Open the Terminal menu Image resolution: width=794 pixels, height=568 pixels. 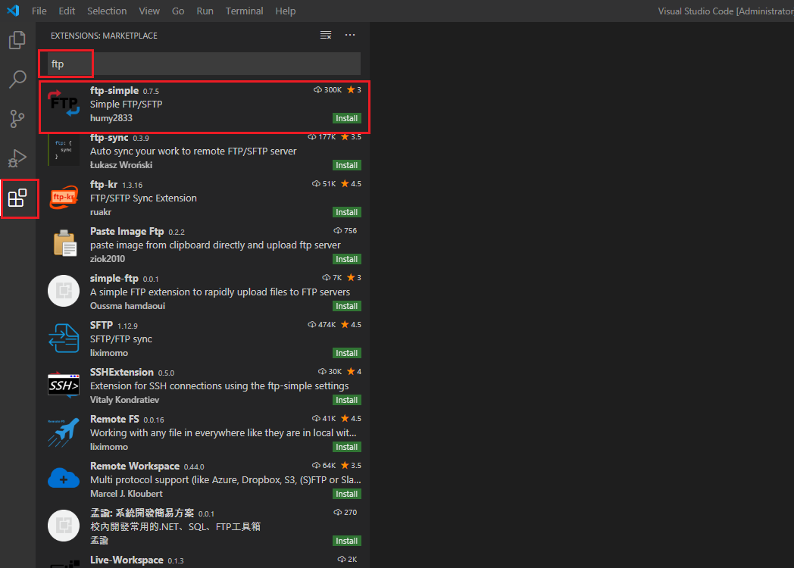tap(244, 11)
